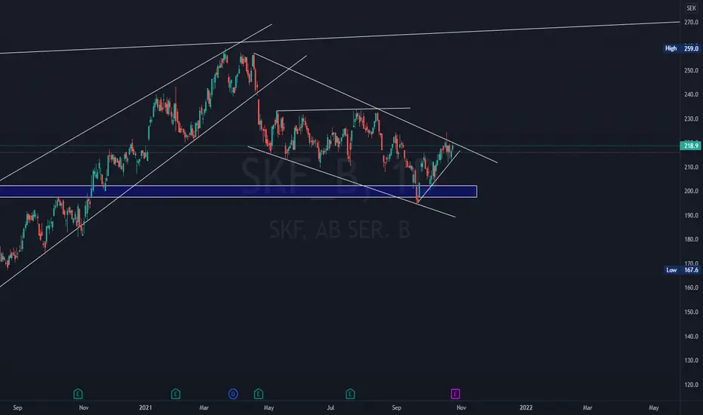Image resolution: width=703 pixels, height=415 pixels.
Task: Open the SEK currency selector
Action: [x=692, y=8]
